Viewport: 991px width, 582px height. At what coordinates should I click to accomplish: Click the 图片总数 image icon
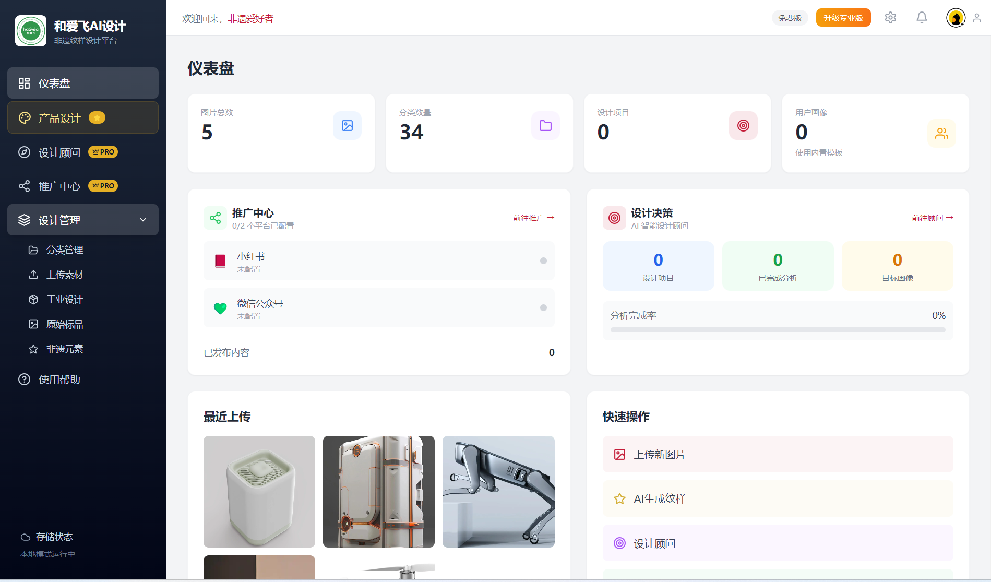pos(347,125)
